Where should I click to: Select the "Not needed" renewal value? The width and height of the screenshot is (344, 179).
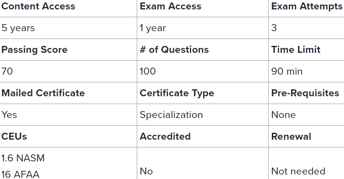[298, 171]
